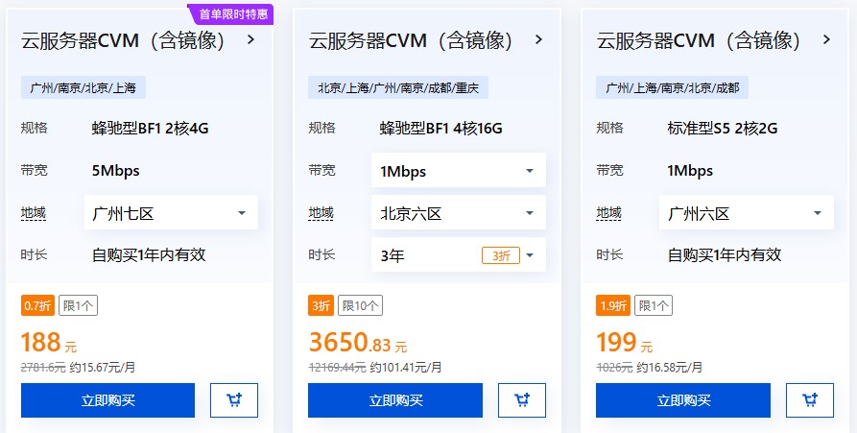Click the 1.9折 discount badge
This screenshot has height=433, width=857.
coord(613,305)
